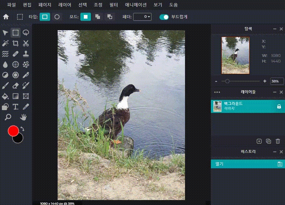Screen dimensions: 285x205
Task: Select the Eyedropper color picker tool
Action: pyautogui.click(x=26, y=107)
